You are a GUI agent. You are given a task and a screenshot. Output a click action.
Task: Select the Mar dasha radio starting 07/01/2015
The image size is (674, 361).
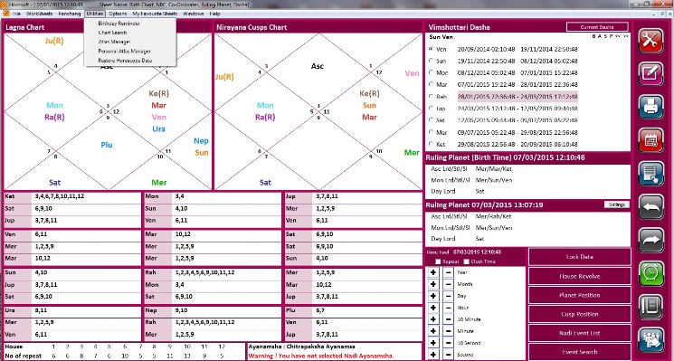coord(432,85)
